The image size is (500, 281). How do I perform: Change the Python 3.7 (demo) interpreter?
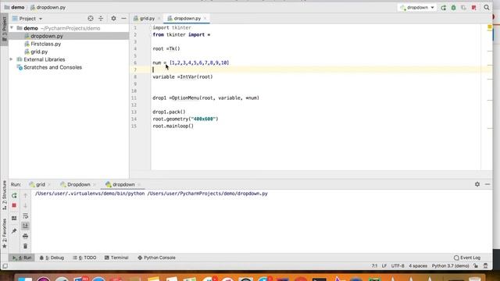[450, 265]
